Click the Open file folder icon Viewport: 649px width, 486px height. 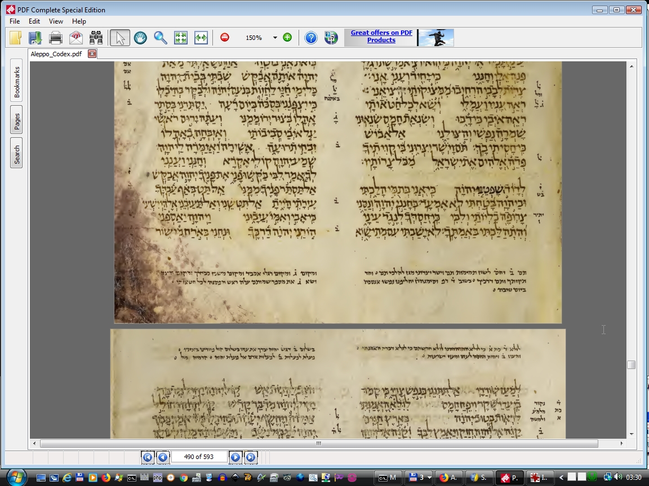click(x=16, y=38)
